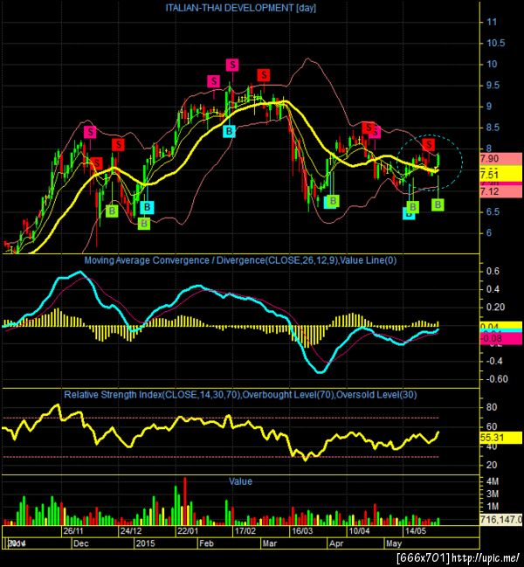Screen dimensions: 524x567
Task: Select the 16/03 date label
Action: click(302, 531)
